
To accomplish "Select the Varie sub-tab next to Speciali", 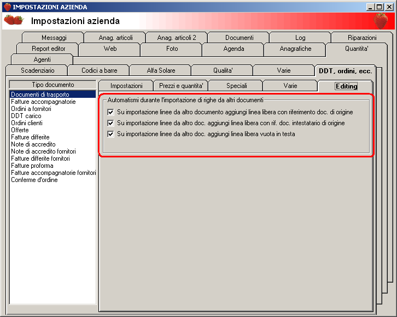I will pos(290,86).
